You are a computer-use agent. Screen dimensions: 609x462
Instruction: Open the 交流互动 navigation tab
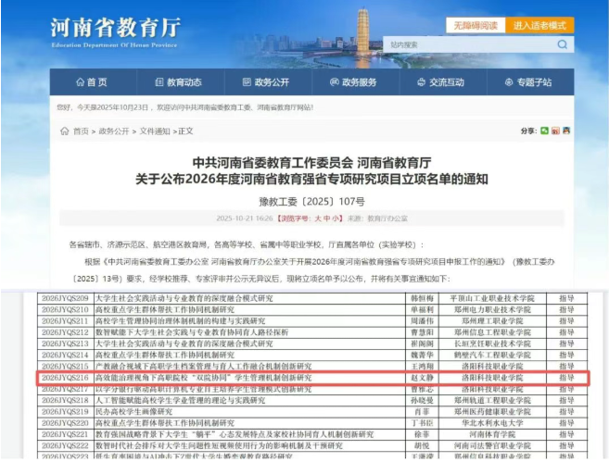click(439, 82)
